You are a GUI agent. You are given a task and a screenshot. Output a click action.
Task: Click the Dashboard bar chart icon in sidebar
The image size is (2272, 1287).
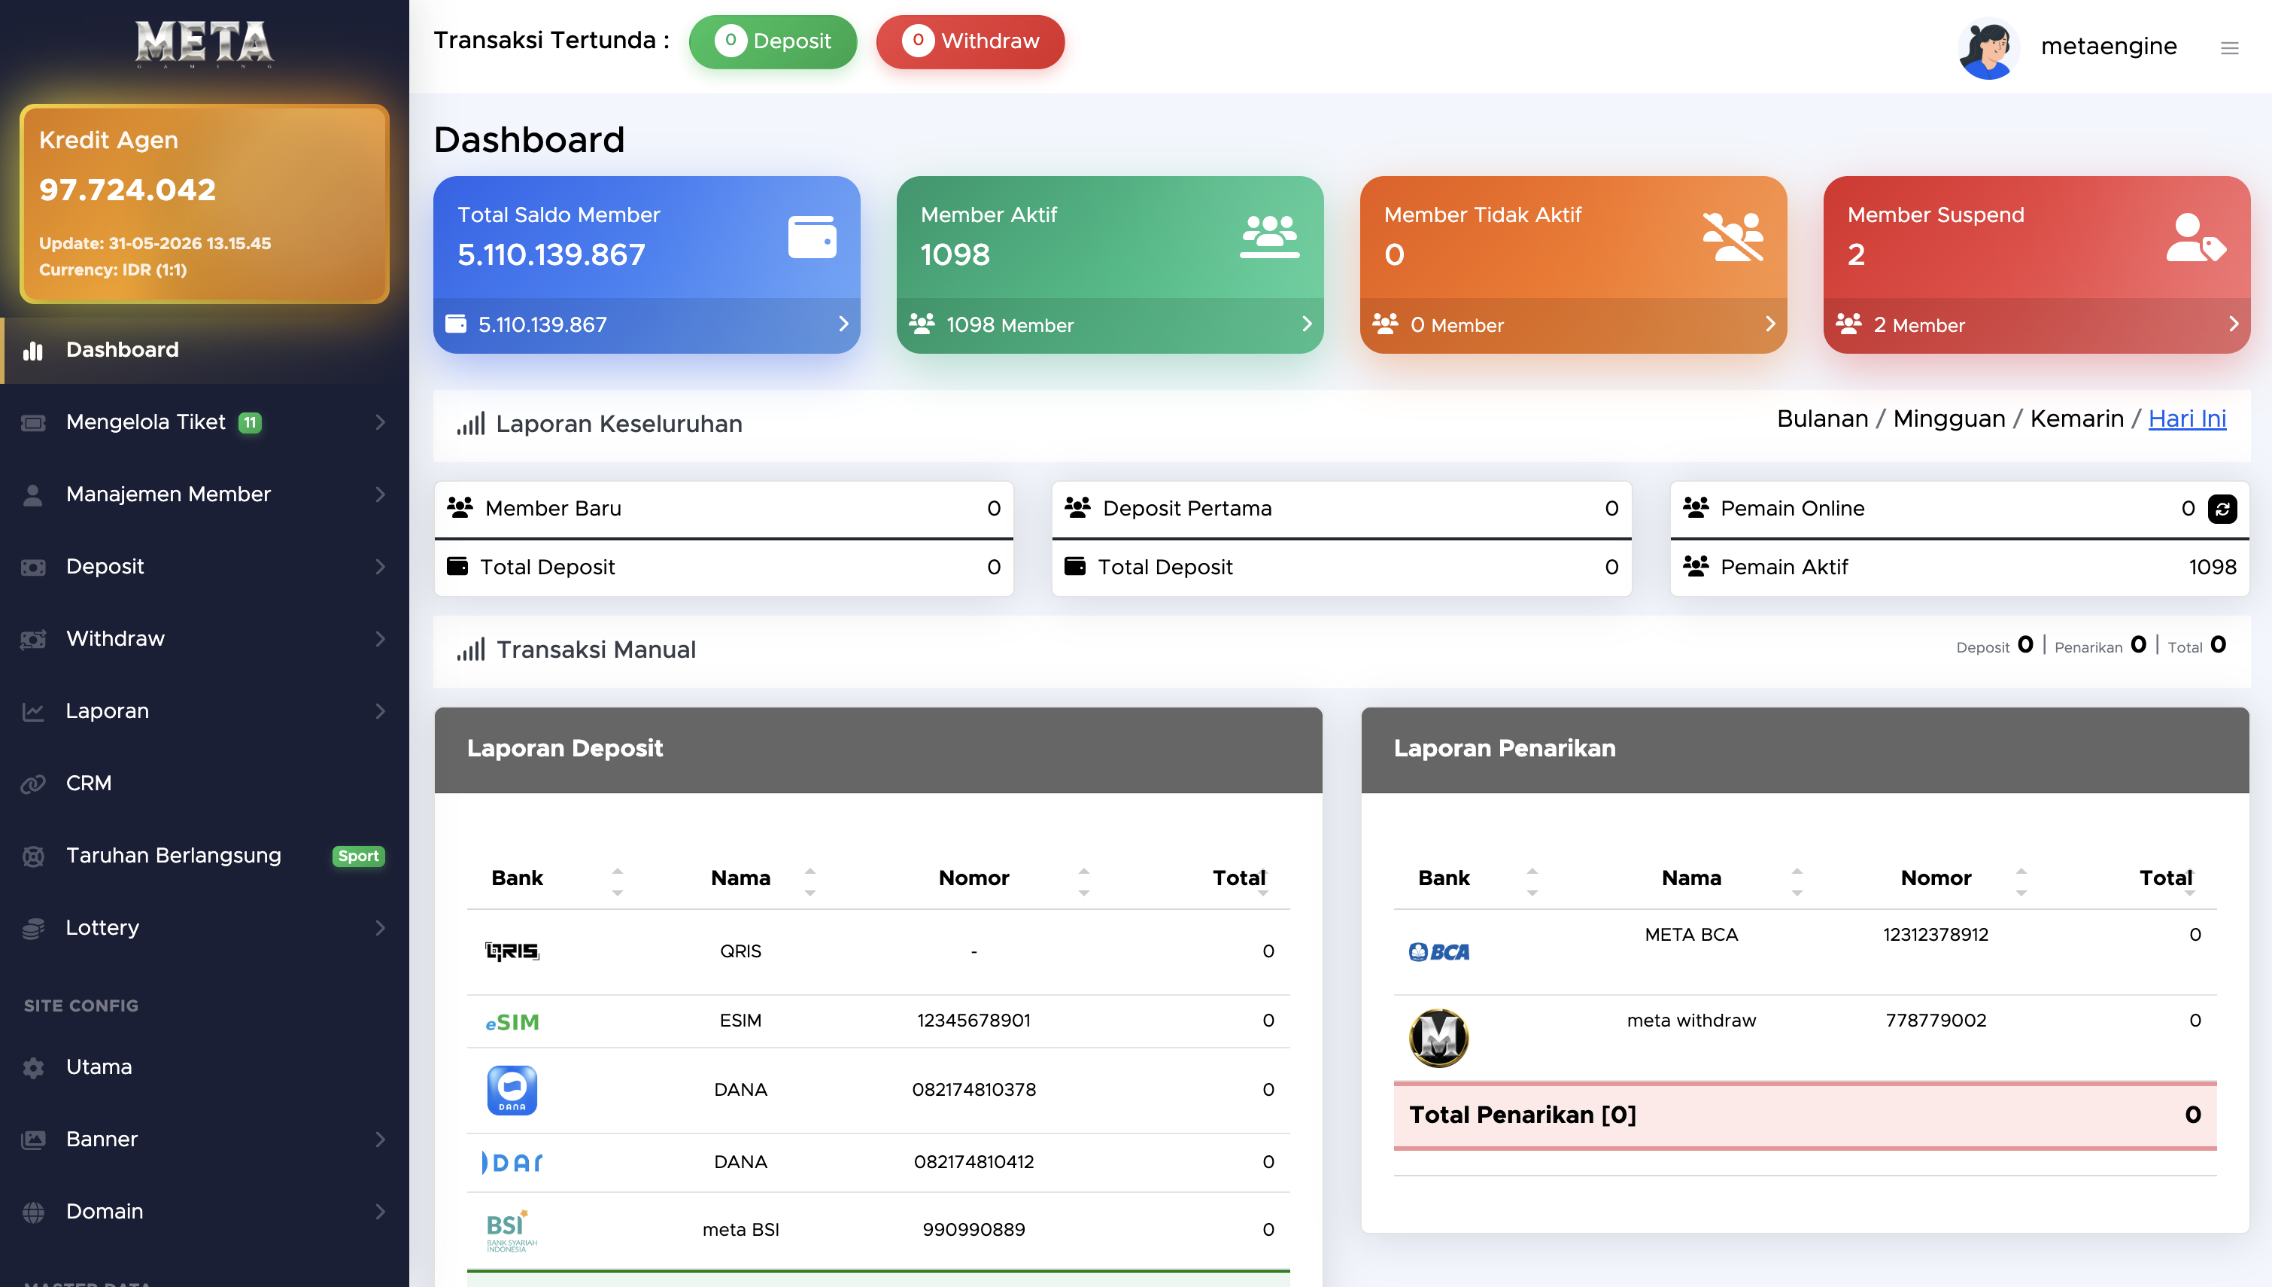(x=32, y=350)
